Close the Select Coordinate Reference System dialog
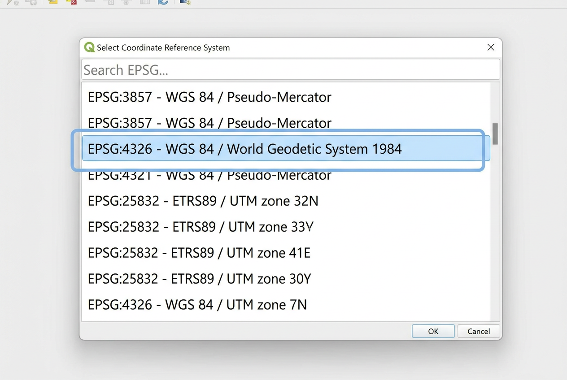The width and height of the screenshot is (567, 380). click(491, 47)
